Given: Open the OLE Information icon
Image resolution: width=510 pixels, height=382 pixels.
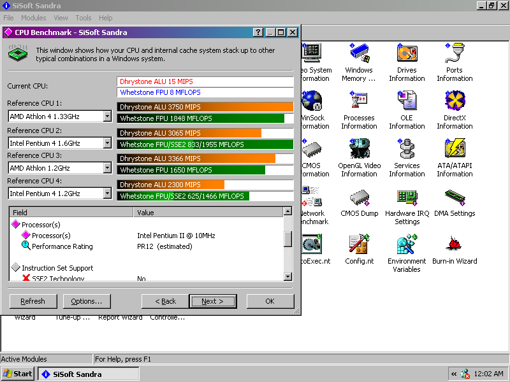Looking at the screenshot, I should (x=407, y=101).
